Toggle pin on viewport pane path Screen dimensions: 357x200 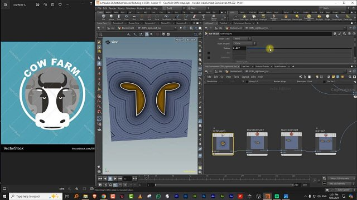point(181,28)
